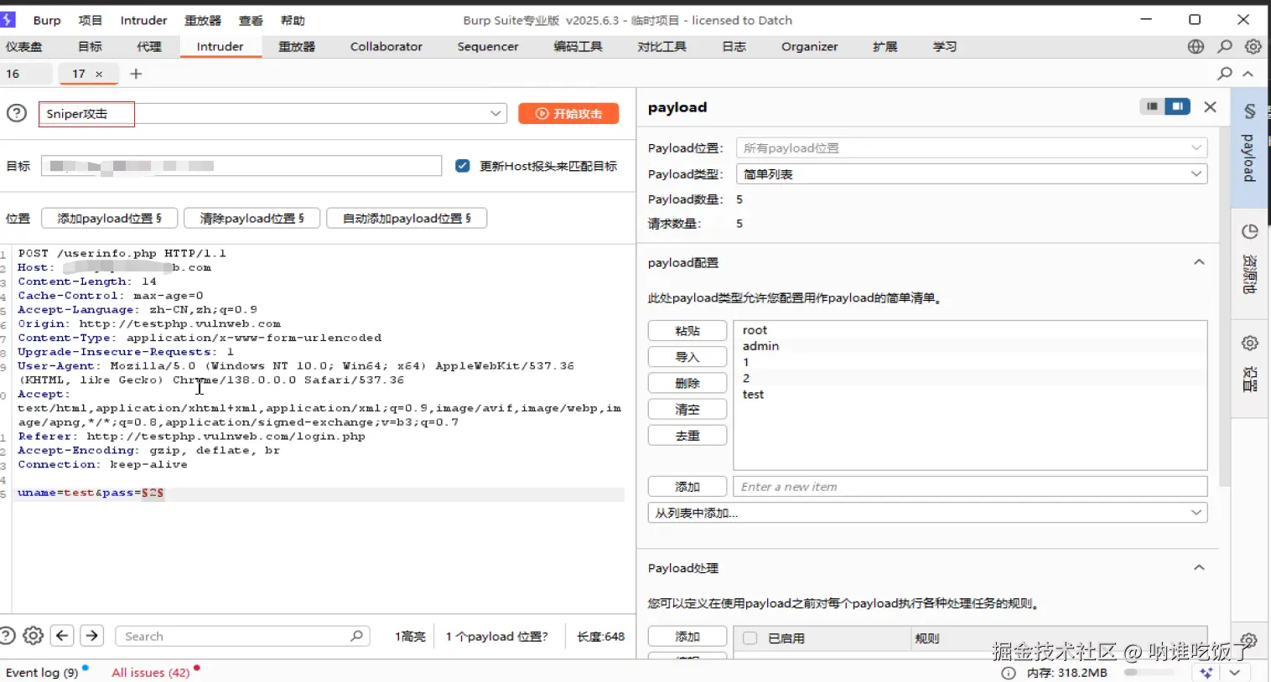
Task: Click the help icon below request editor
Action: [x=7, y=636]
